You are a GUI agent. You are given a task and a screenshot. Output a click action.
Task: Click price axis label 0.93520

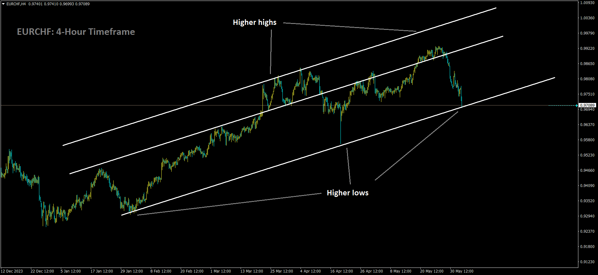point(587,201)
